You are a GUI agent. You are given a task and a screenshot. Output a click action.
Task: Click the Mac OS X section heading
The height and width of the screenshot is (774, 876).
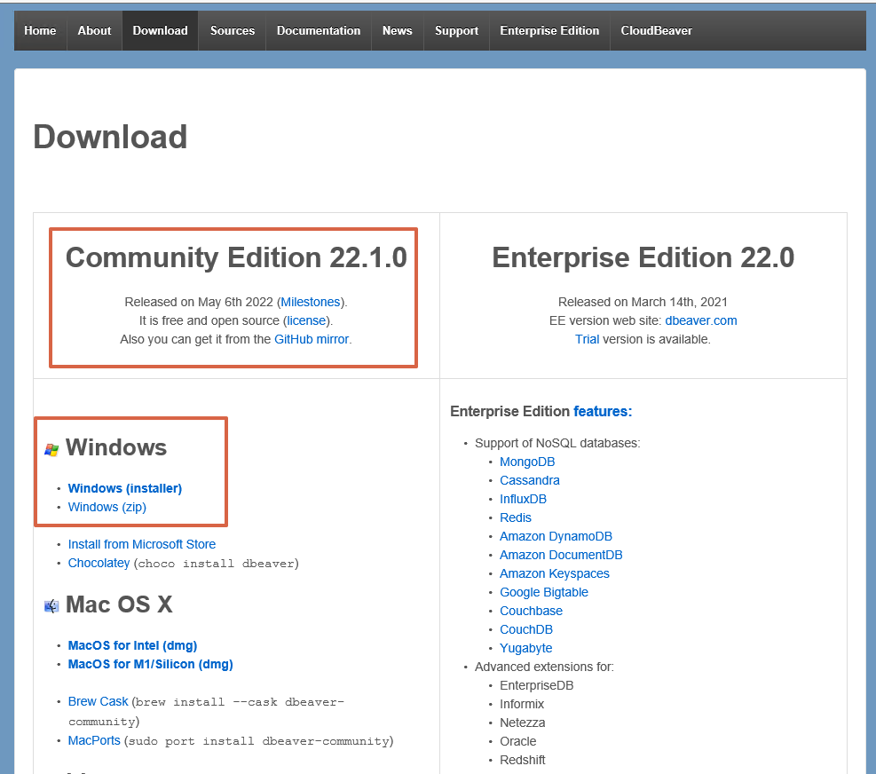coord(119,604)
